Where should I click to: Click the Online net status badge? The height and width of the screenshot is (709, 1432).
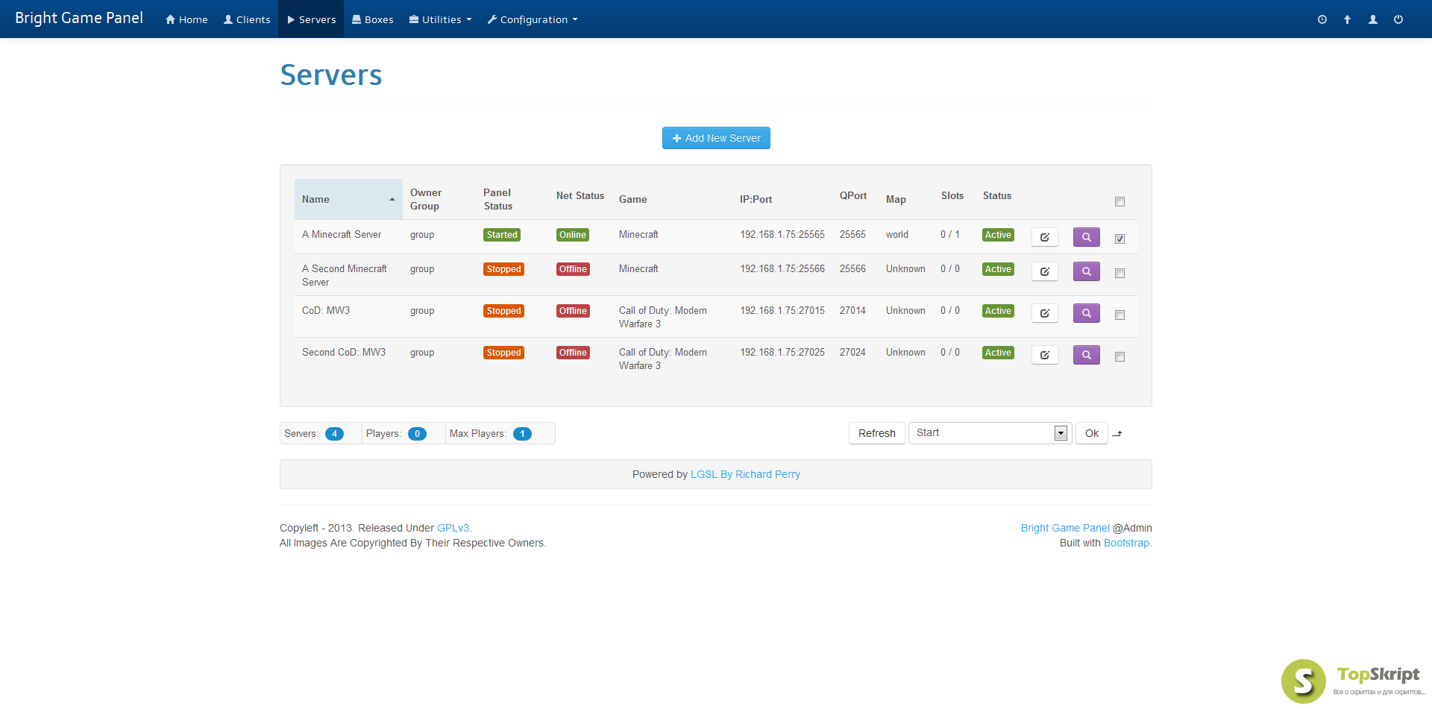coord(573,235)
